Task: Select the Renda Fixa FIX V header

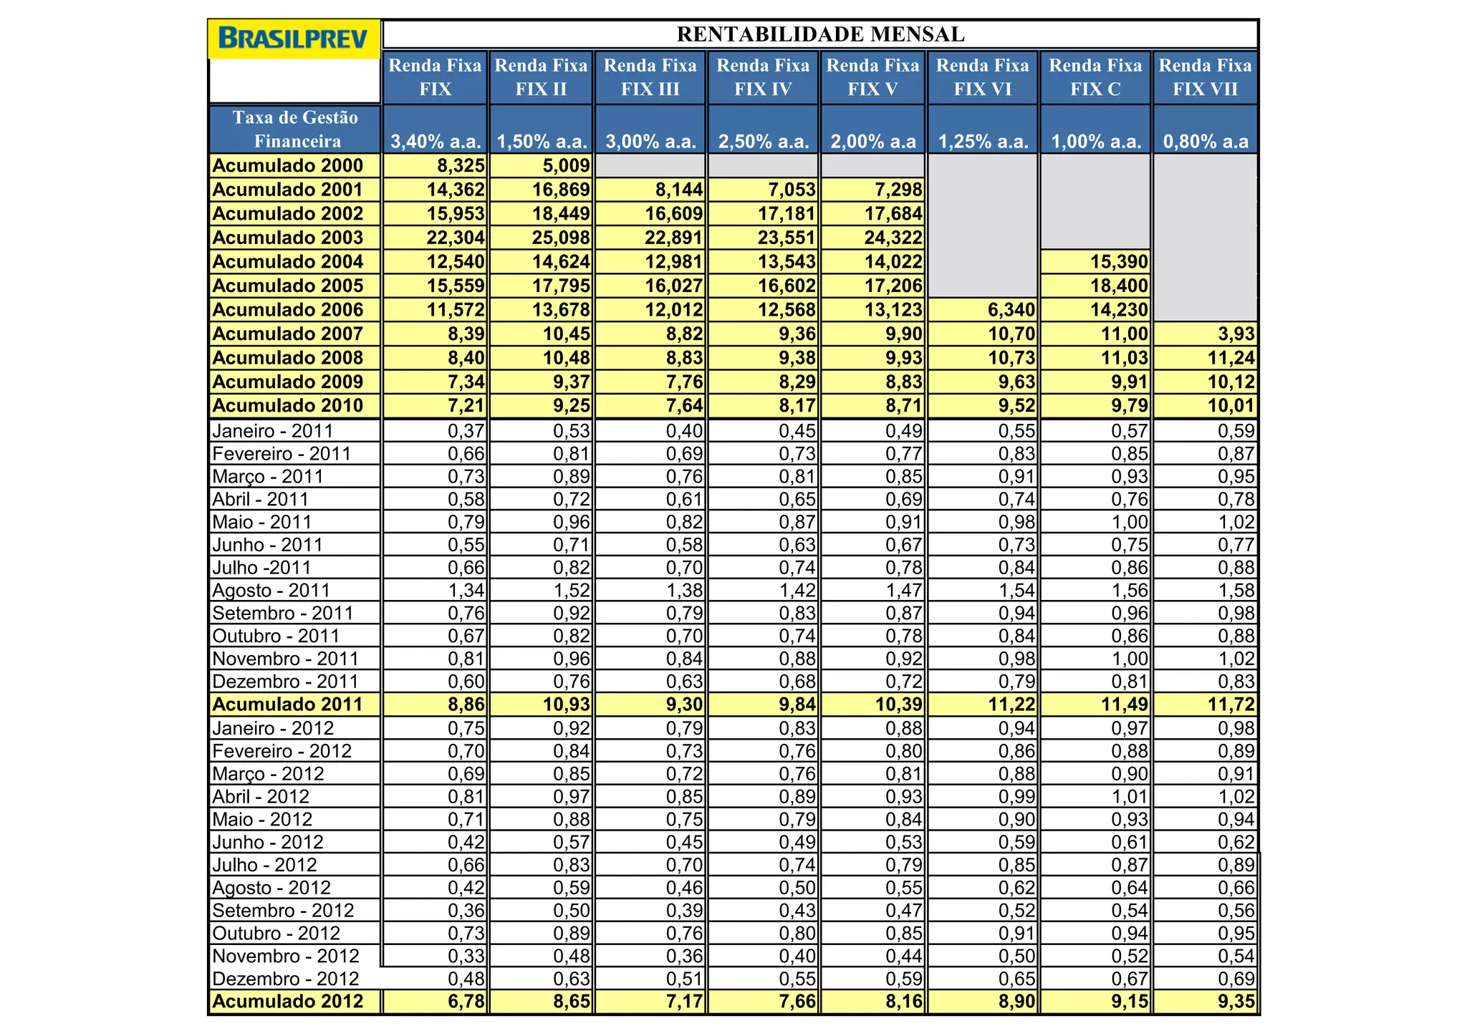Action: tap(872, 77)
